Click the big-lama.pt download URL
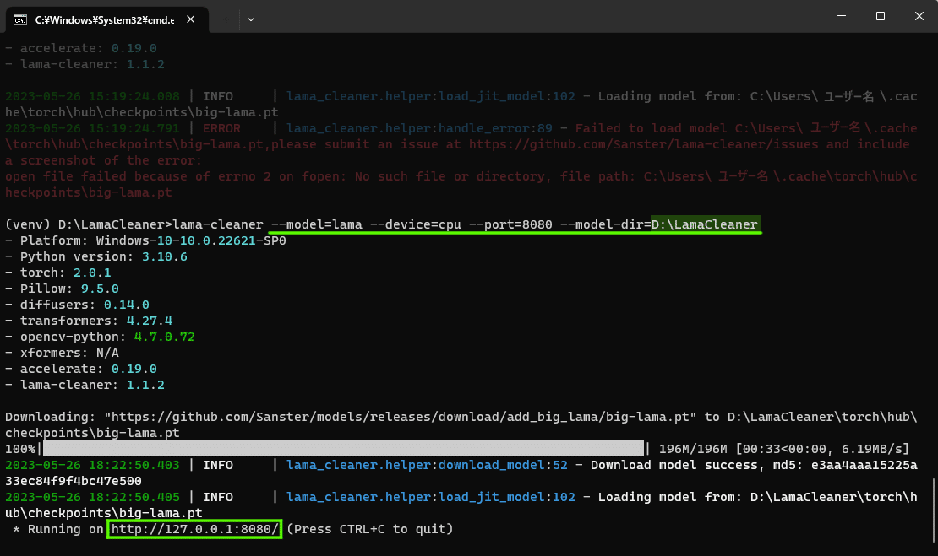This screenshot has width=938, height=556. click(400, 417)
